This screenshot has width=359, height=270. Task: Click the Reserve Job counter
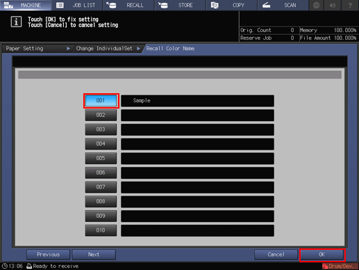267,38
